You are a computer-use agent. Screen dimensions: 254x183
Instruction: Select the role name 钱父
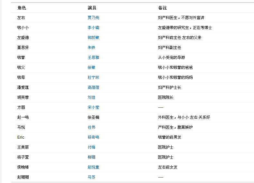point(21,68)
